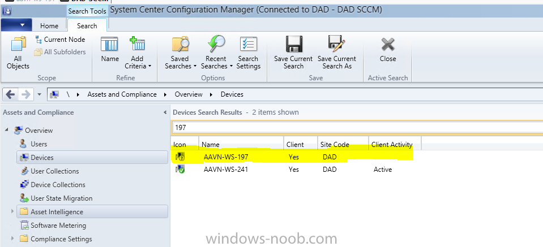This screenshot has height=247, width=543.
Task: Click Active status for AAVN-WS-241
Action: [x=383, y=170]
